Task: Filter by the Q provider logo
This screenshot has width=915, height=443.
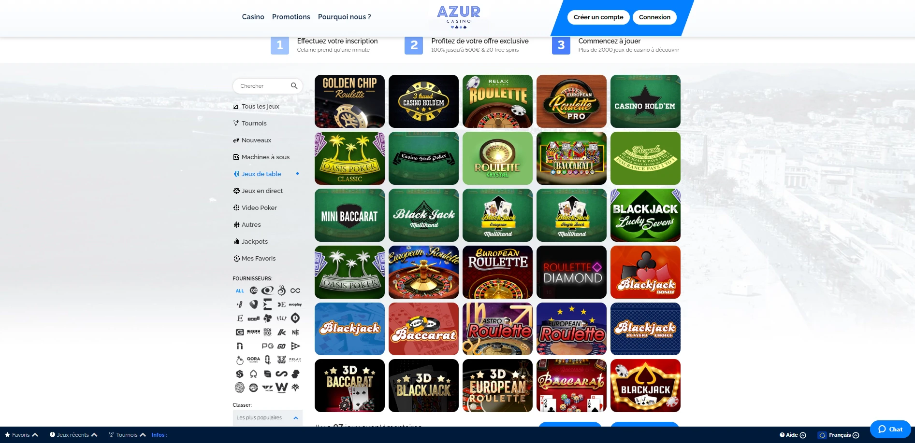Action: pos(267,360)
